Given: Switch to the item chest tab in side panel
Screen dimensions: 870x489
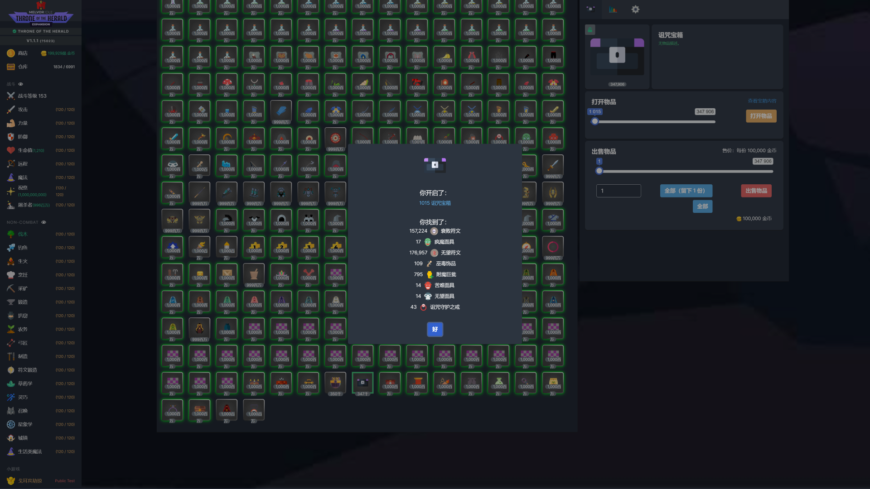Looking at the screenshot, I should (x=590, y=9).
